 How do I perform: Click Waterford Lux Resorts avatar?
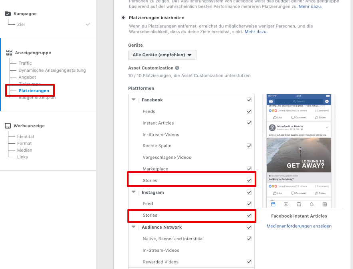click(272, 128)
